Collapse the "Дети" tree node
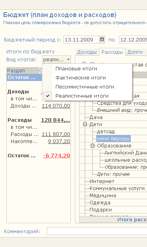This screenshot has width=147, height=247. (85, 124)
